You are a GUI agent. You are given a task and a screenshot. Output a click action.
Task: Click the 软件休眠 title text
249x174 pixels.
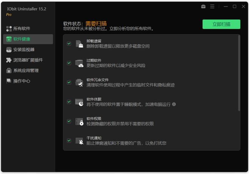click(94, 99)
